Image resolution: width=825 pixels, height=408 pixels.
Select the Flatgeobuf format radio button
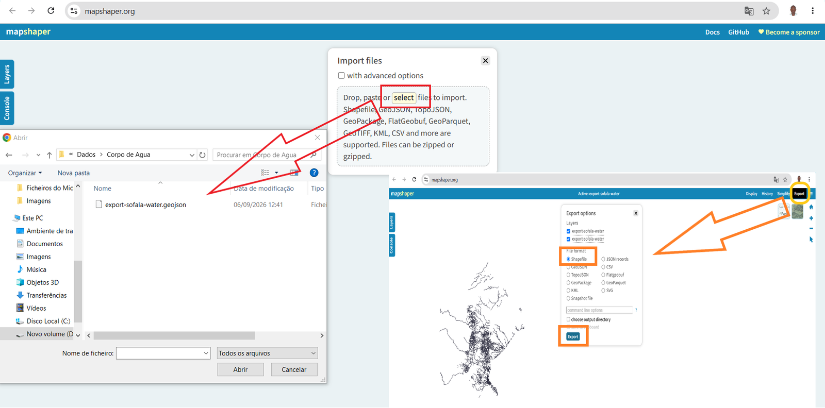[603, 275]
